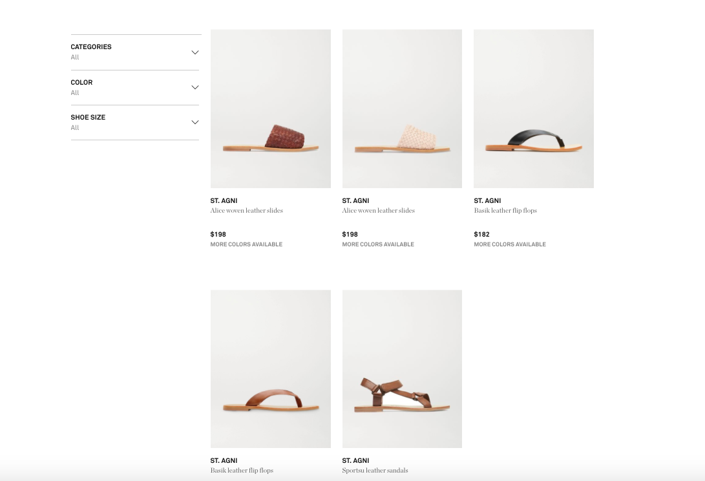This screenshot has height=481, width=705.
Task: Open Alice woven leather slides title, brown pair
Action: pyautogui.click(x=246, y=210)
